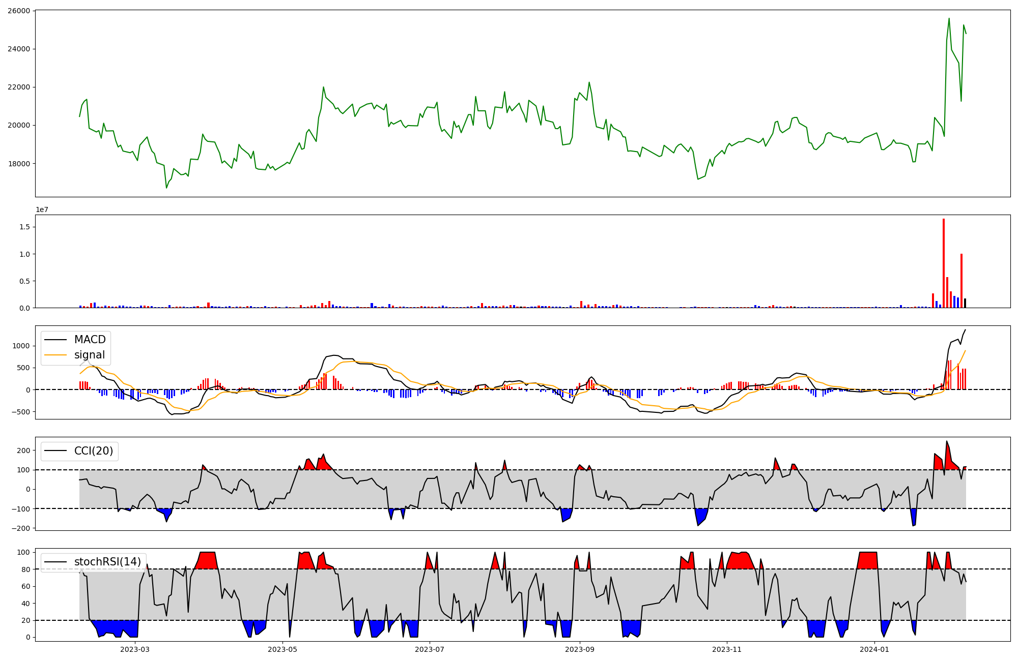This screenshot has height=661, width=1018.
Task: Click the price chart's highest peak
Action: click(x=949, y=19)
